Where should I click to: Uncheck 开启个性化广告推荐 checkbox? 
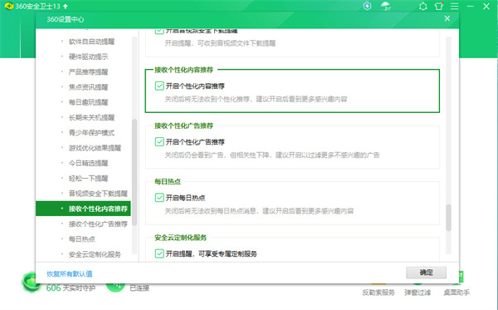pos(159,142)
